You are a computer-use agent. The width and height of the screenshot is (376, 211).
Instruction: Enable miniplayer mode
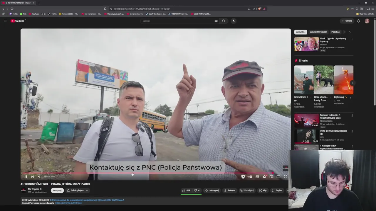(x=271, y=177)
